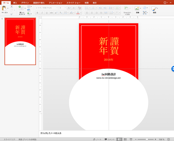Switch to the 画面切り替え tab
174x141 pixels.
[x=39, y=3]
